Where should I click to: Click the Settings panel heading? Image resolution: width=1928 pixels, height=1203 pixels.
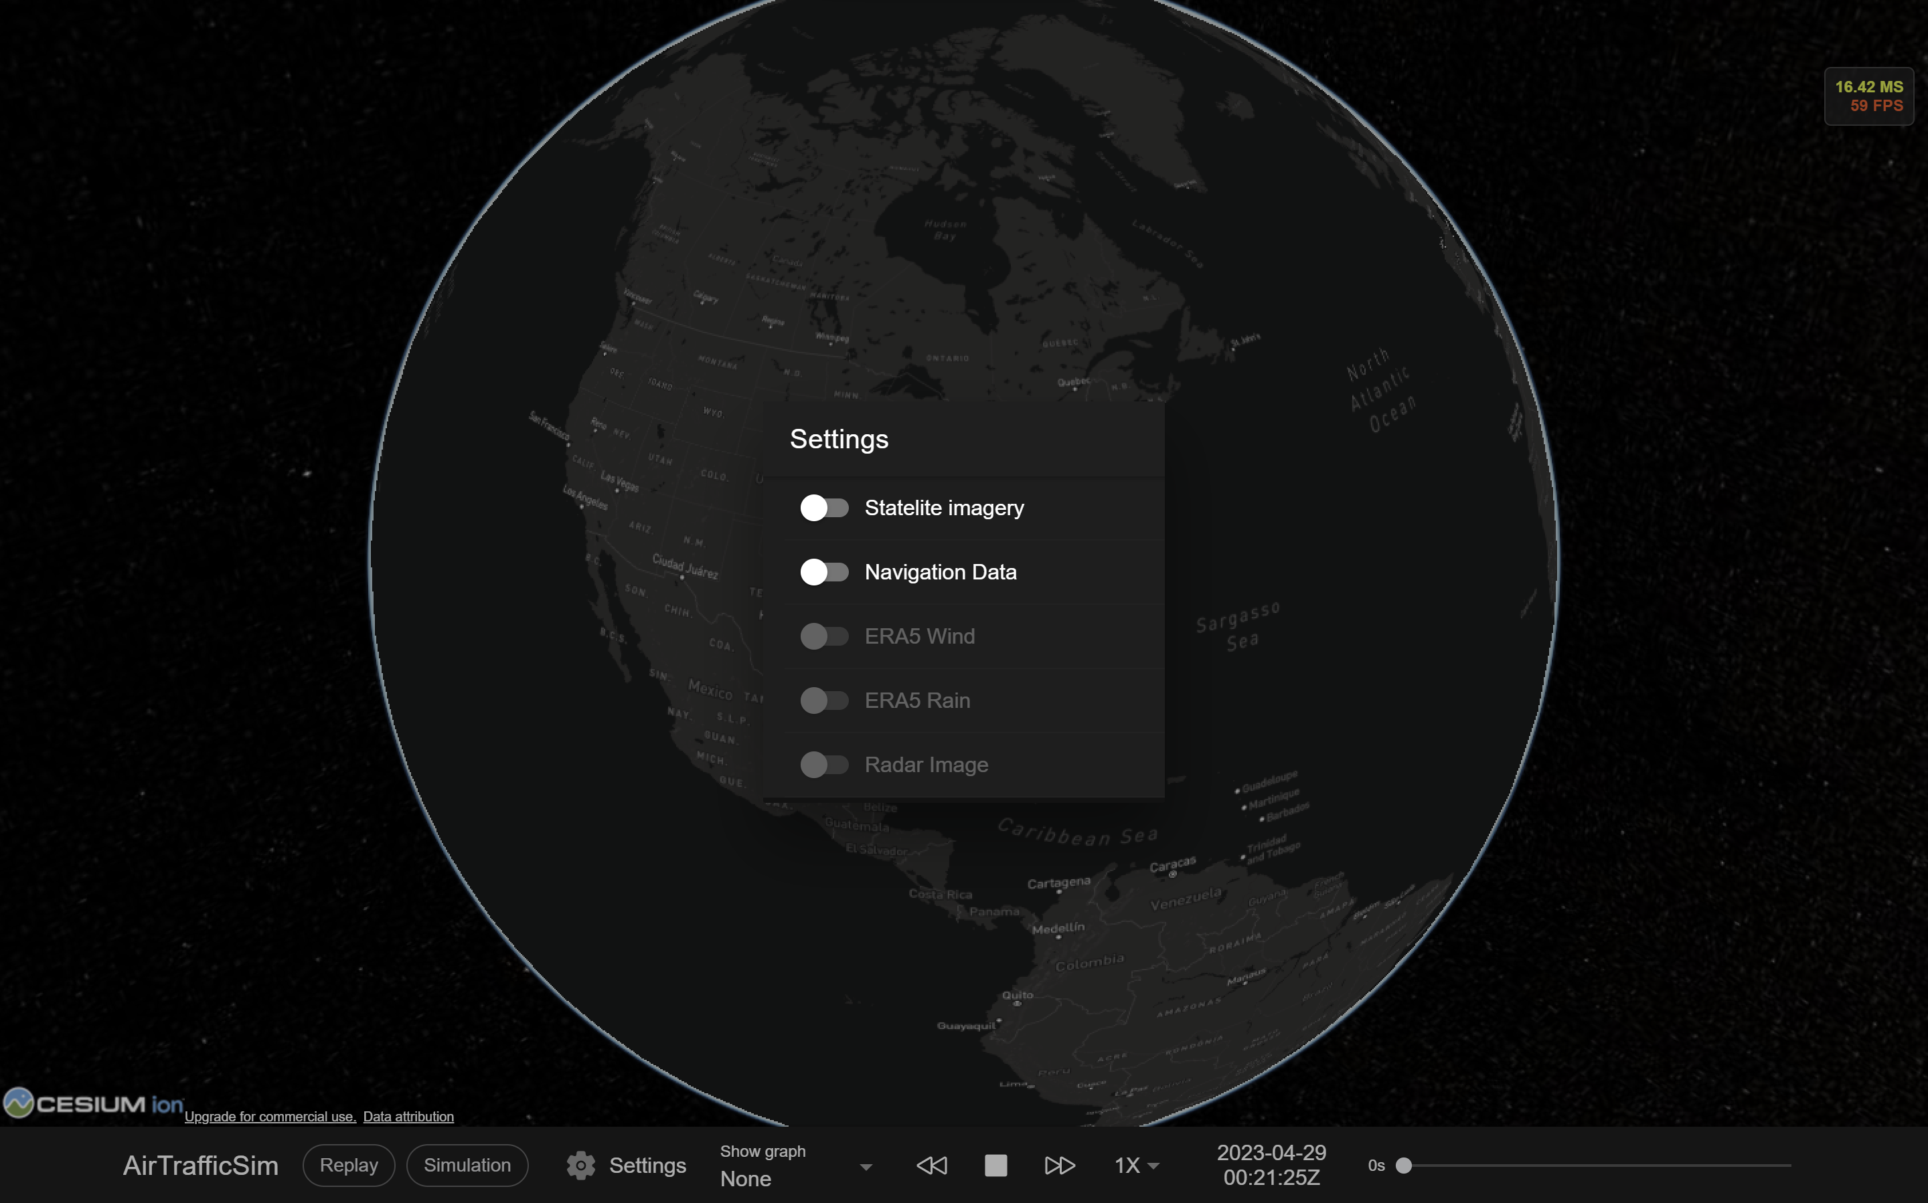(839, 439)
